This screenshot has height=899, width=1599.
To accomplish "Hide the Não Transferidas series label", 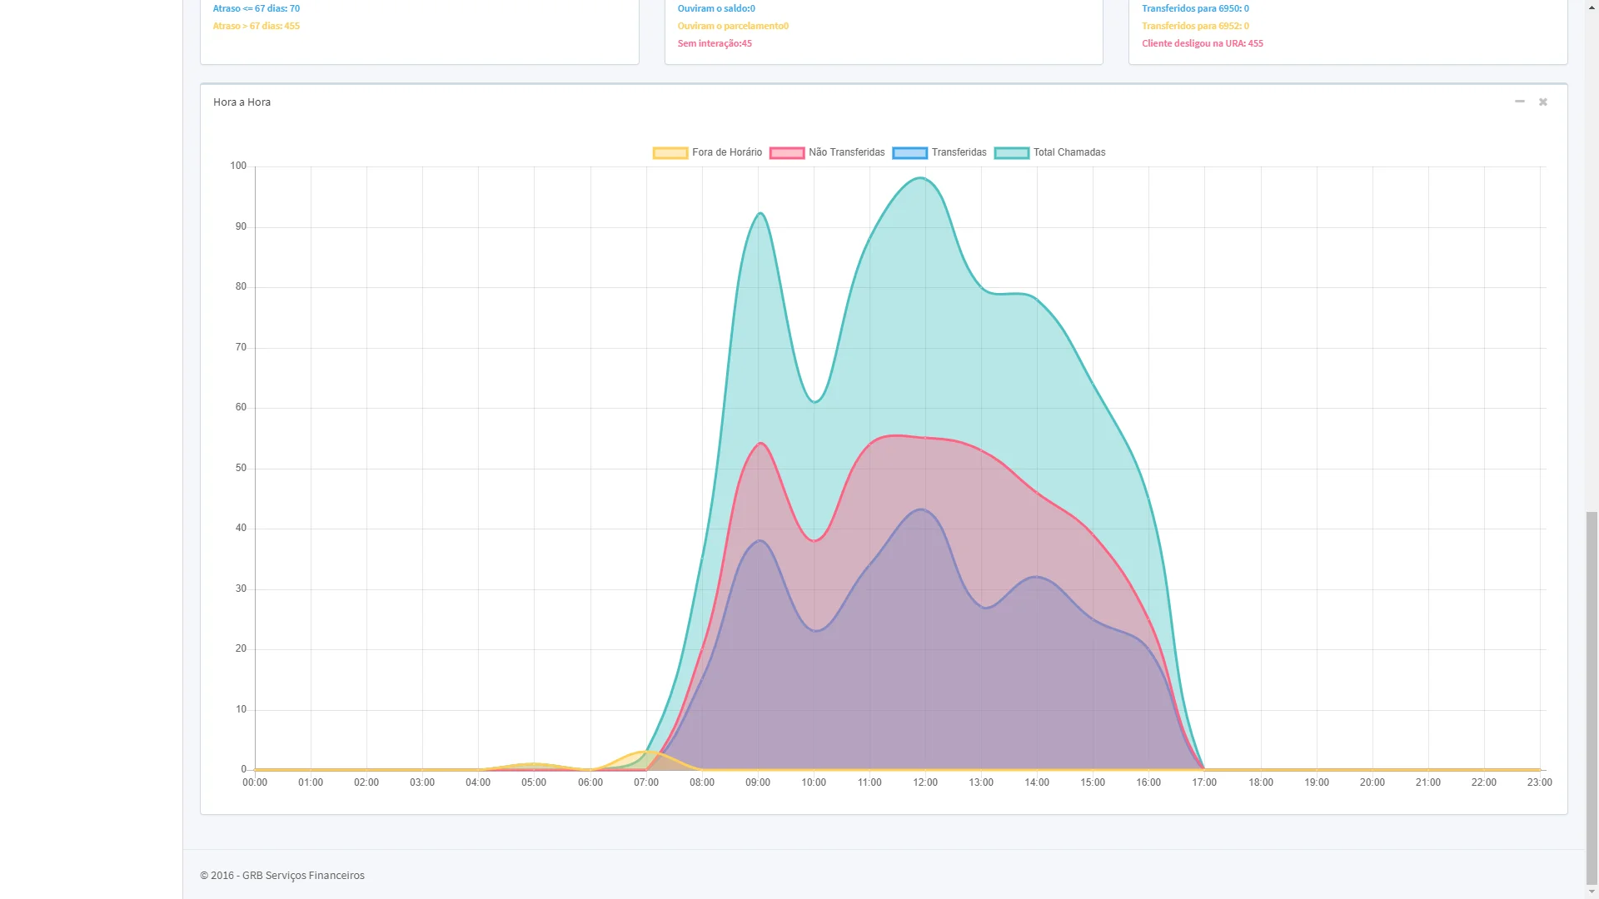I will click(846, 152).
